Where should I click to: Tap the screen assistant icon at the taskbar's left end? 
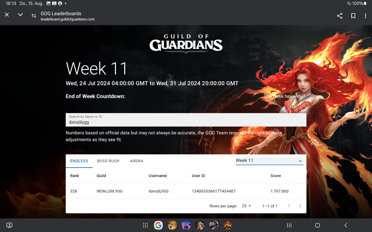[x=9, y=225]
